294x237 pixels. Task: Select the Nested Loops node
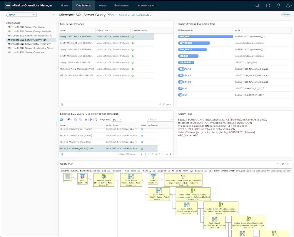tap(104, 180)
